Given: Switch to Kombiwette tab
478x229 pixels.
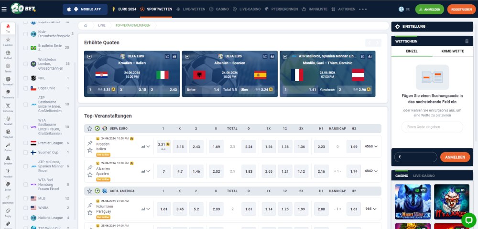Looking at the screenshot, I should (452, 51).
